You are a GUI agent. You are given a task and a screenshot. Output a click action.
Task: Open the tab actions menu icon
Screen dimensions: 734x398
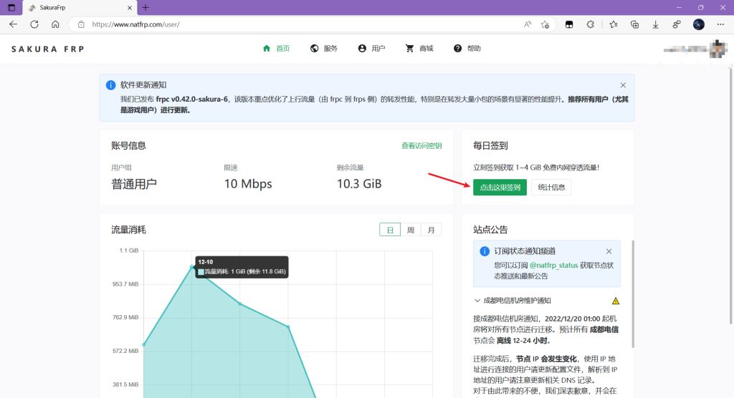(11, 7)
